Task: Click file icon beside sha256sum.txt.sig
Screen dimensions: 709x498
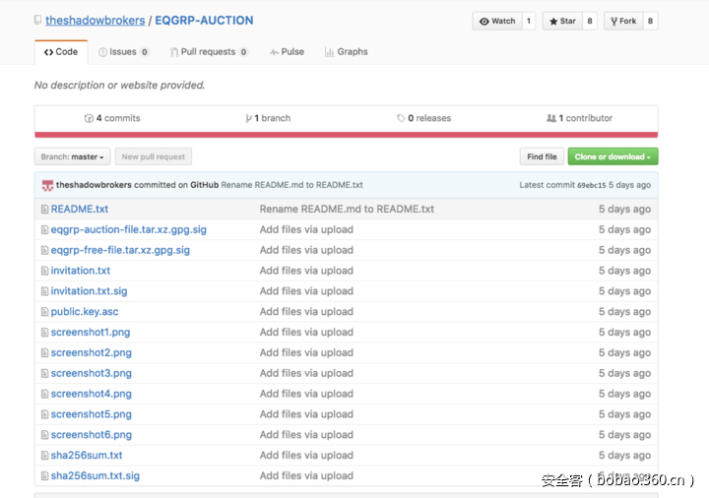Action: [x=44, y=476]
